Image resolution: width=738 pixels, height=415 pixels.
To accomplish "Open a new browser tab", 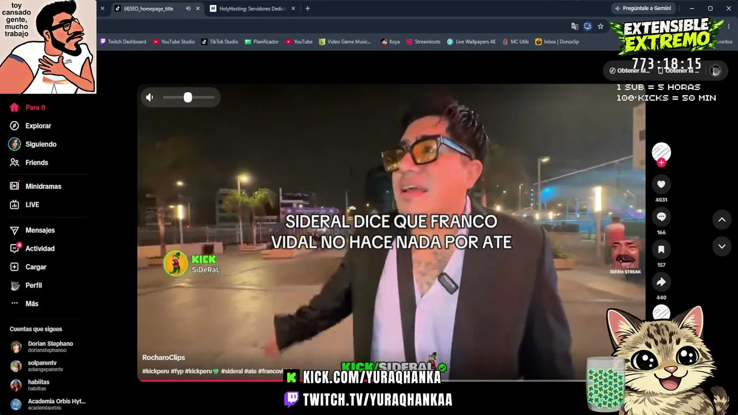I will coord(307,9).
